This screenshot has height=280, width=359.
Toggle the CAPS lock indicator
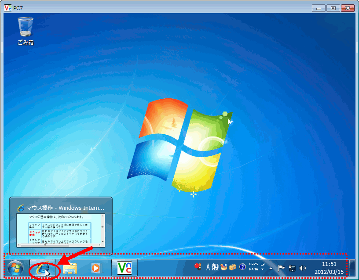pyautogui.click(x=253, y=264)
